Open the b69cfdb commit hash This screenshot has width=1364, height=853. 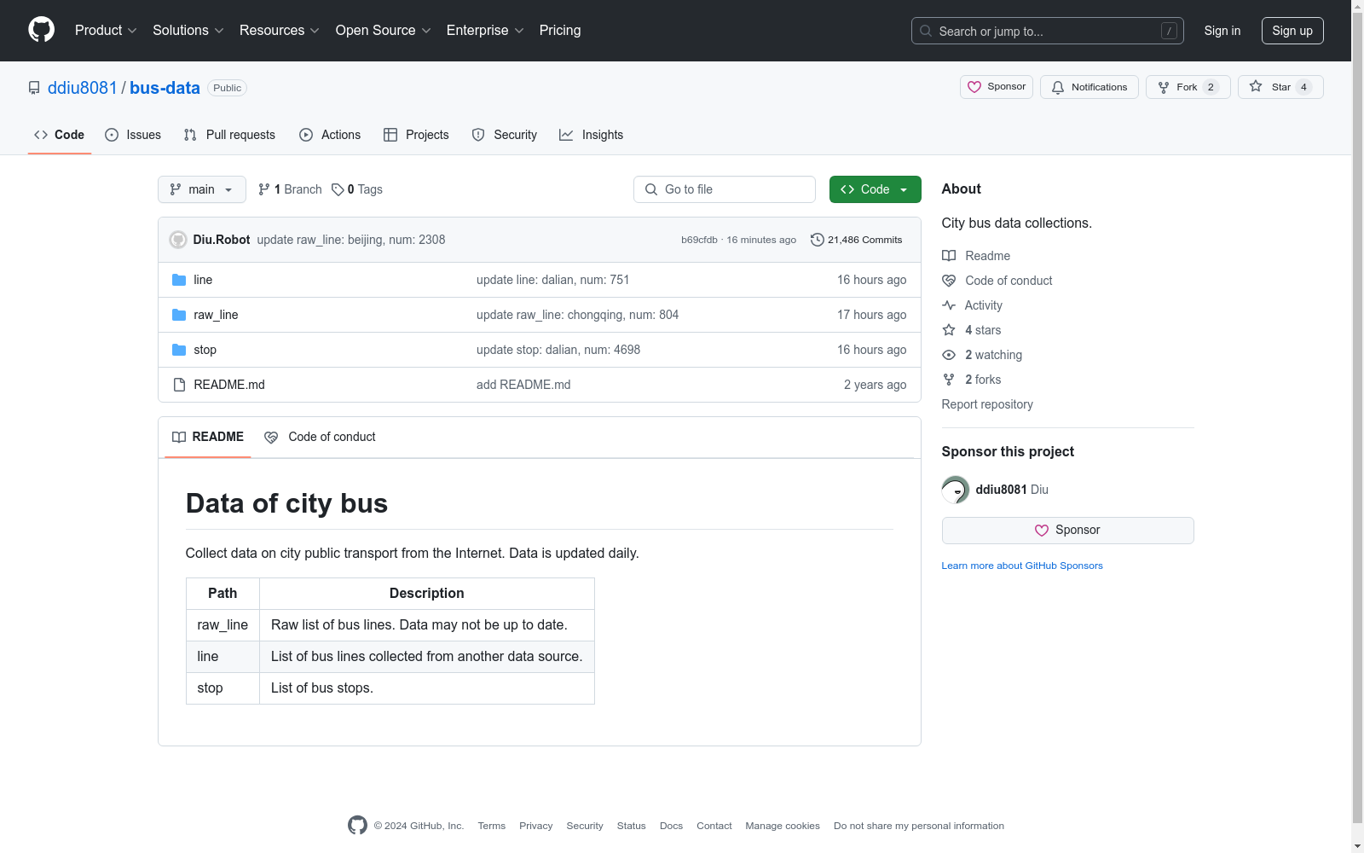click(699, 240)
